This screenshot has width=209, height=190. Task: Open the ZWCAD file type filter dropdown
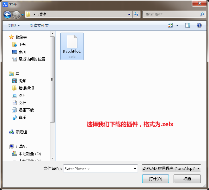(x=171, y=169)
